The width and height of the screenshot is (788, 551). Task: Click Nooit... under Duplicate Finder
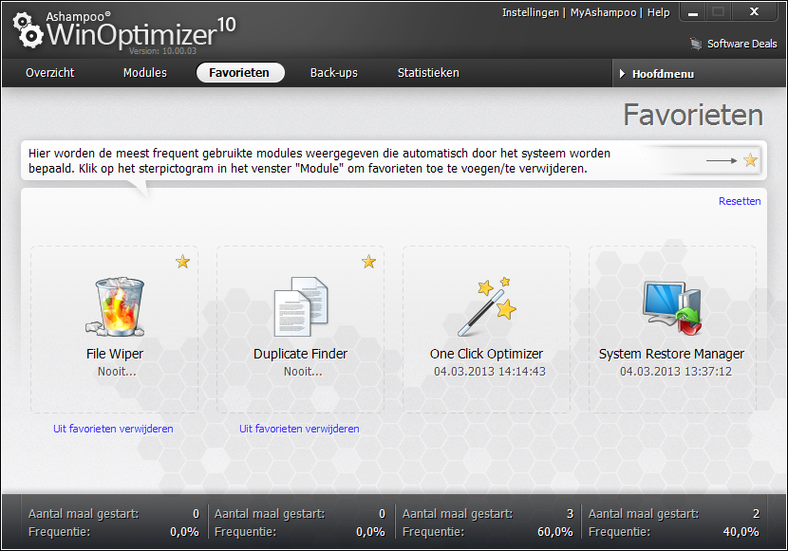tap(303, 372)
